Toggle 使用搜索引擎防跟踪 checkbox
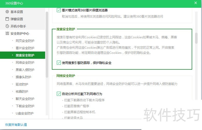The width and height of the screenshot is (202, 130). click(x=59, y=63)
